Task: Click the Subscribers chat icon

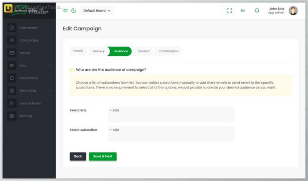Action: click(12, 78)
